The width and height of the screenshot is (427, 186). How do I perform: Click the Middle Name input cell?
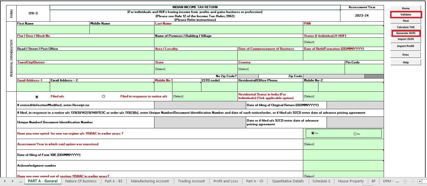pos(122,30)
